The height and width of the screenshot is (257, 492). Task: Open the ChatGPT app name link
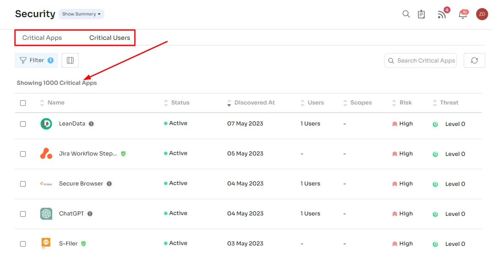tap(72, 214)
